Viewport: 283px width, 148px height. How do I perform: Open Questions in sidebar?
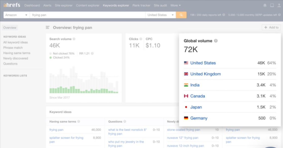[x=10, y=64]
